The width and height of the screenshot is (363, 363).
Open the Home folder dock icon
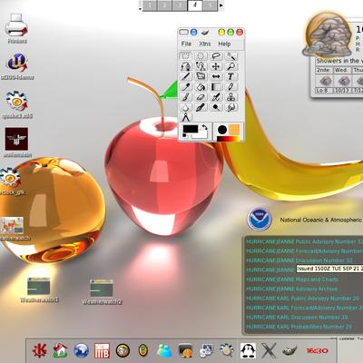click(60, 351)
